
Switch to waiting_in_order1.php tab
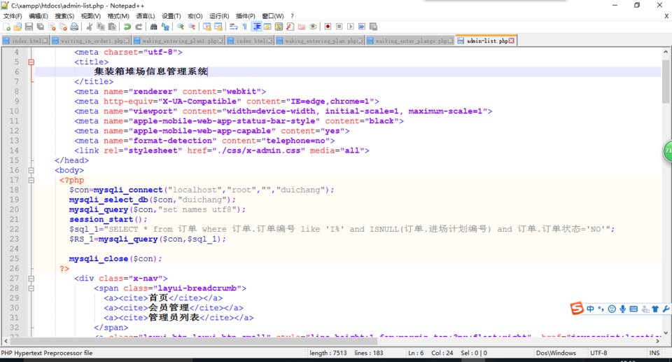(x=91, y=41)
